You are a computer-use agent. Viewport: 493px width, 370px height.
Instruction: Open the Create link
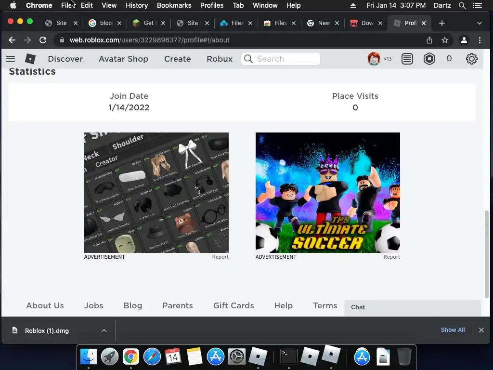pyautogui.click(x=177, y=59)
